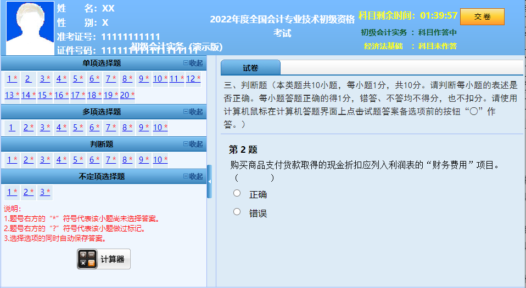Open multiple-choice question 1
Screen dimensions: 526x288
[11, 128]
